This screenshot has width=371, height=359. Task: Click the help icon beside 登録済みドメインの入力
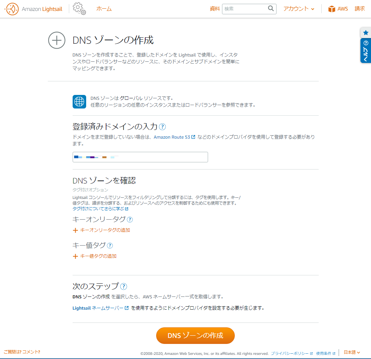coord(162,127)
